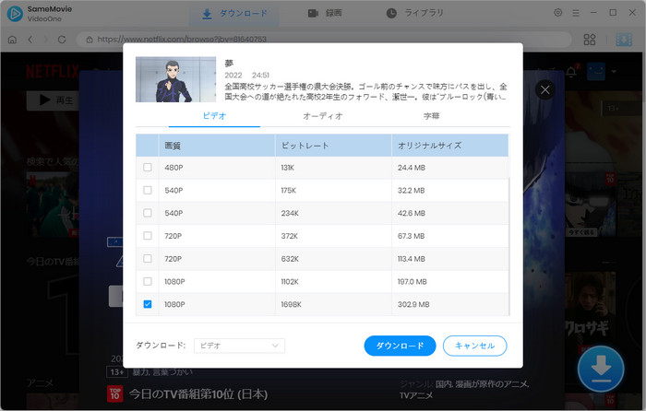Viewport: 646px width, 411px height.
Task: Check the 540P 234K row checkbox
Action: click(148, 213)
